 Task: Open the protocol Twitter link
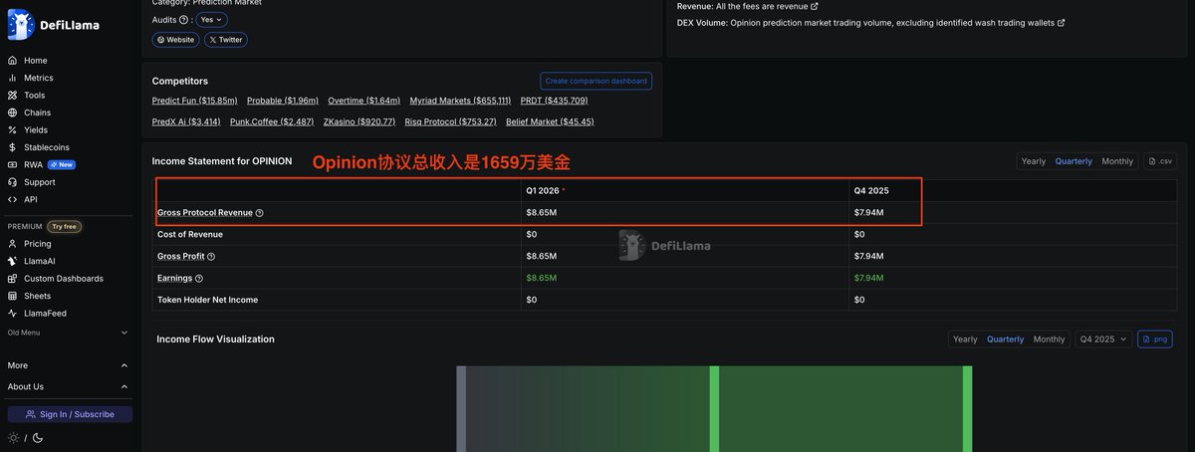(226, 40)
